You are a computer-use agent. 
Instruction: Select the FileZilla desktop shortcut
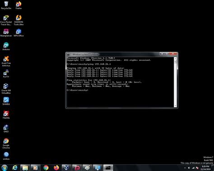(x=6, y=115)
